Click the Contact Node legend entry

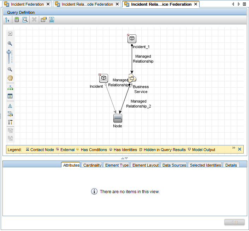(x=40, y=150)
